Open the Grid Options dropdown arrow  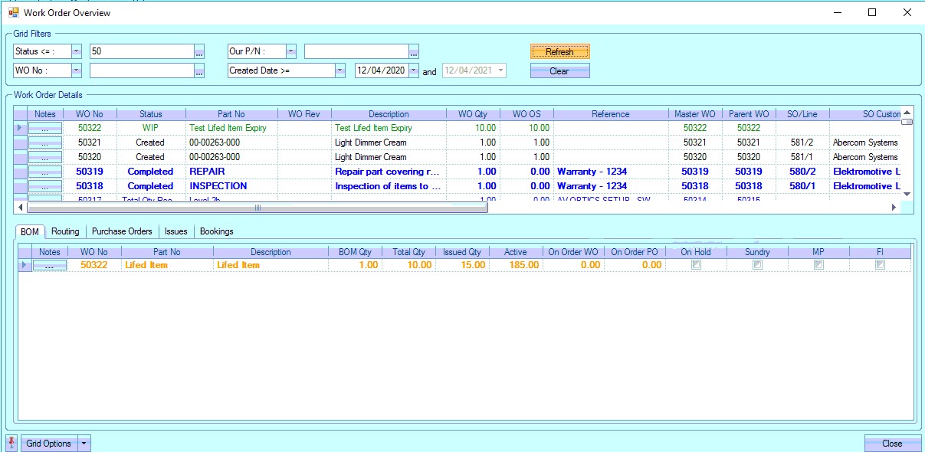click(x=84, y=444)
